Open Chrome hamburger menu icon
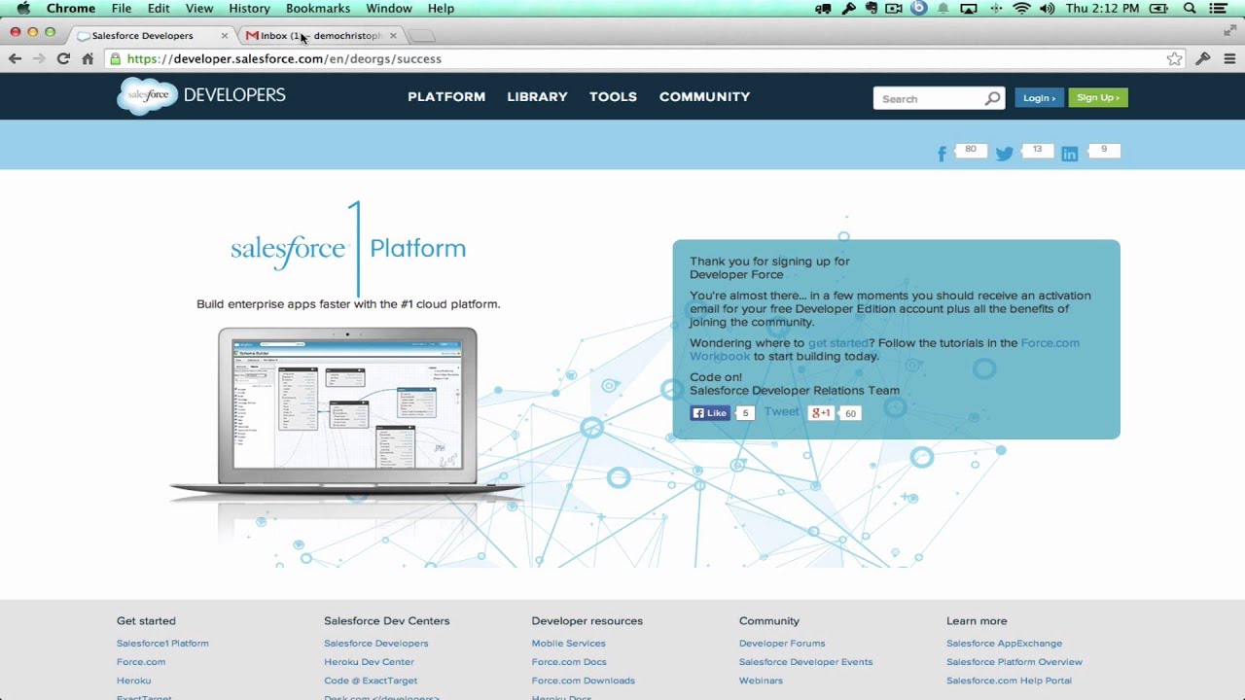The image size is (1245, 700). pos(1229,58)
